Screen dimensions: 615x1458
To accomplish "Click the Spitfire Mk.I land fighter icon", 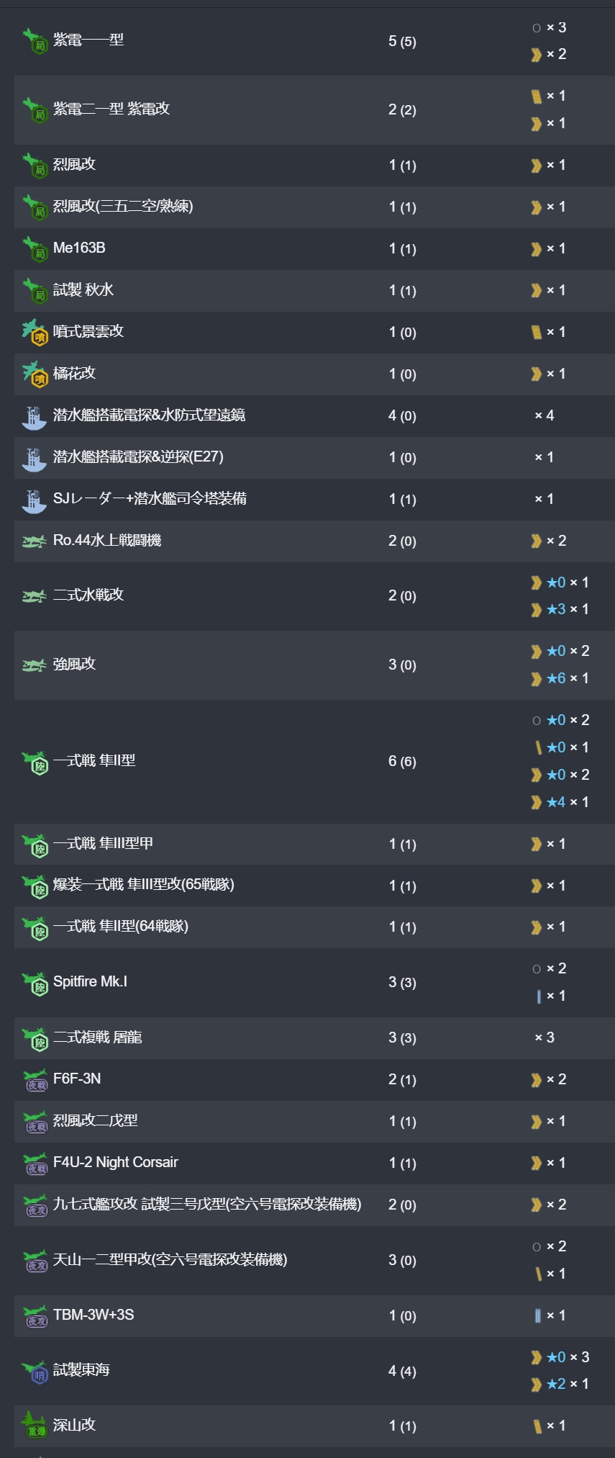I will coord(35,983).
